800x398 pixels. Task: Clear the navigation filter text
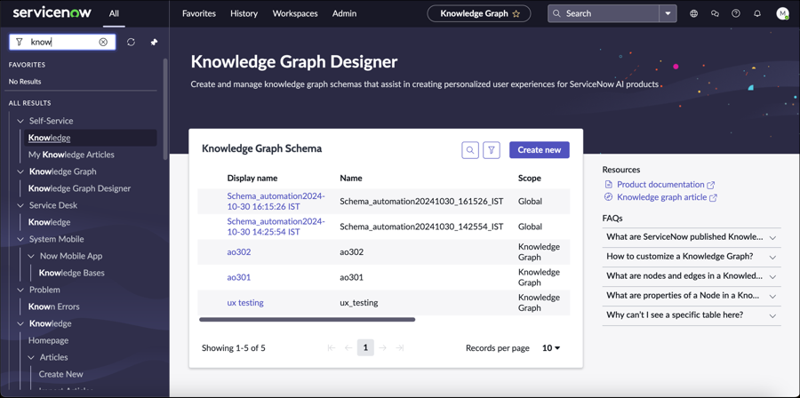coord(103,43)
